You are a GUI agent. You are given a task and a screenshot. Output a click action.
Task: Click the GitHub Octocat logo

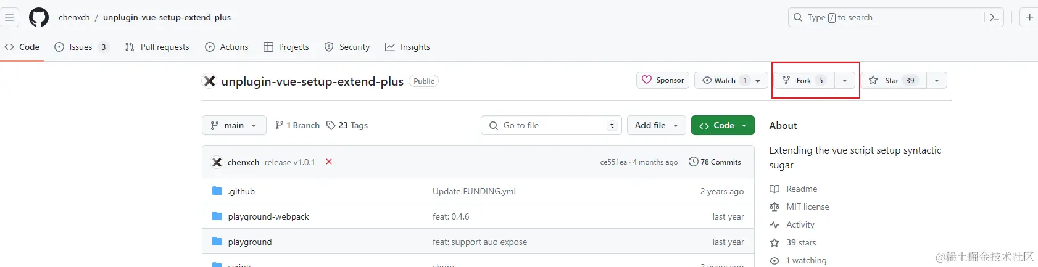39,17
